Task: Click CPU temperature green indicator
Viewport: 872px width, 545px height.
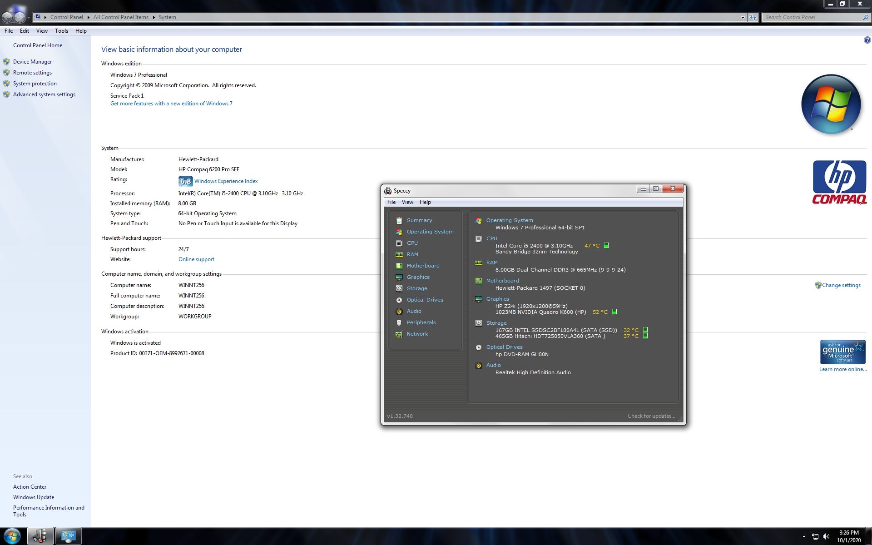Action: 606,245
